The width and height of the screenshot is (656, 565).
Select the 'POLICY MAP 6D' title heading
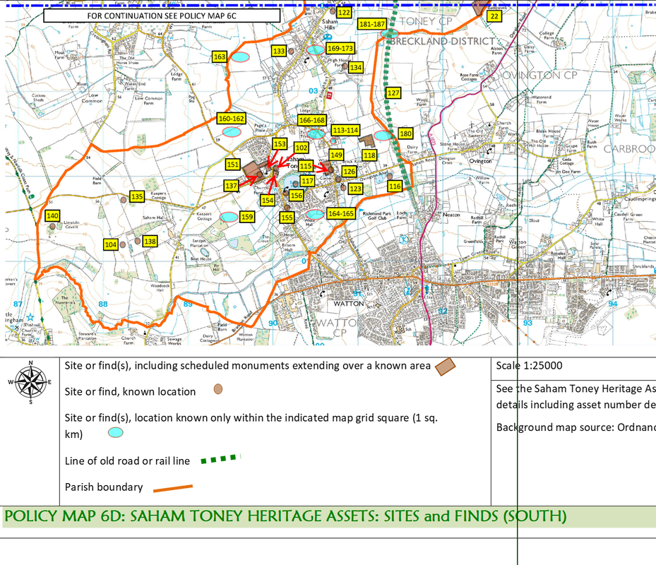[x=285, y=516]
